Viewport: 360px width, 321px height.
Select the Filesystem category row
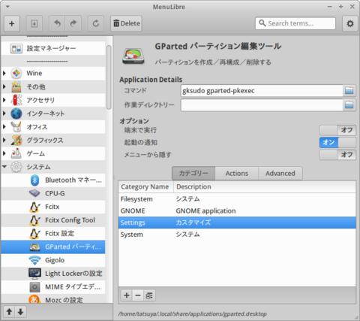(x=237, y=199)
